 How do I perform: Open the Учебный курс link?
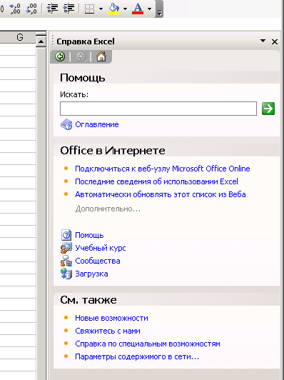tap(101, 248)
